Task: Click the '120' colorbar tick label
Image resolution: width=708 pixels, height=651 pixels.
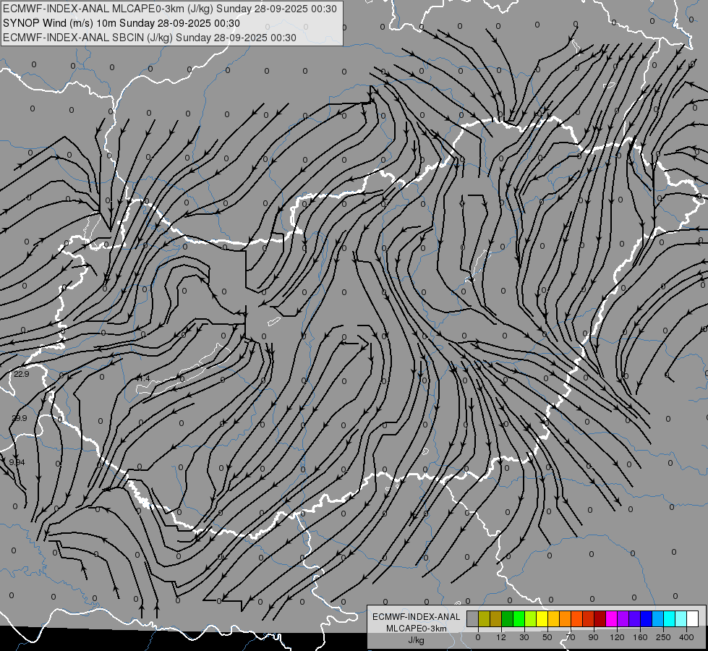Action: coord(618,637)
